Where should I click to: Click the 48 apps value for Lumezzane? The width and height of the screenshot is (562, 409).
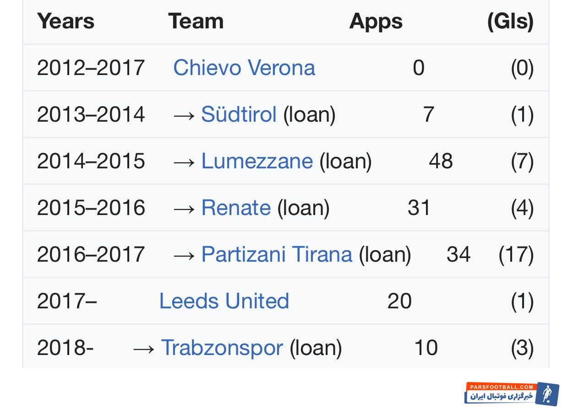pyautogui.click(x=441, y=161)
